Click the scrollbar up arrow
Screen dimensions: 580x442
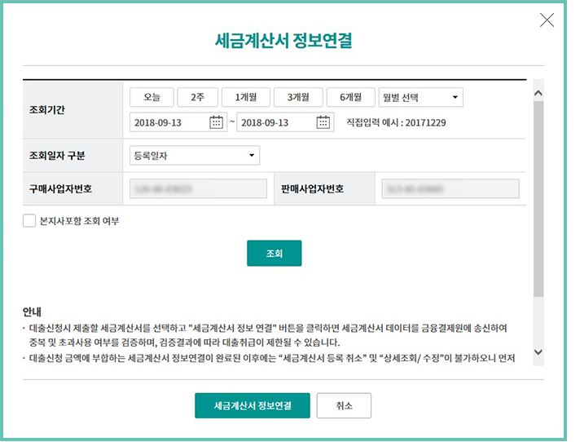538,93
